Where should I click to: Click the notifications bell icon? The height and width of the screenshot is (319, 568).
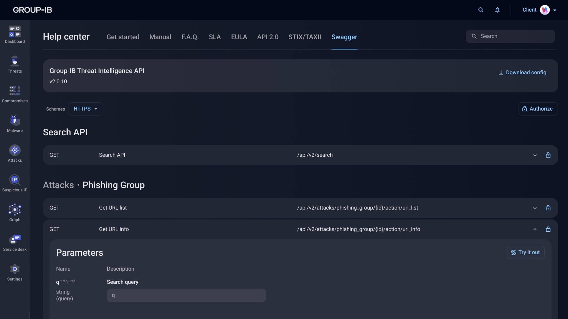(497, 10)
